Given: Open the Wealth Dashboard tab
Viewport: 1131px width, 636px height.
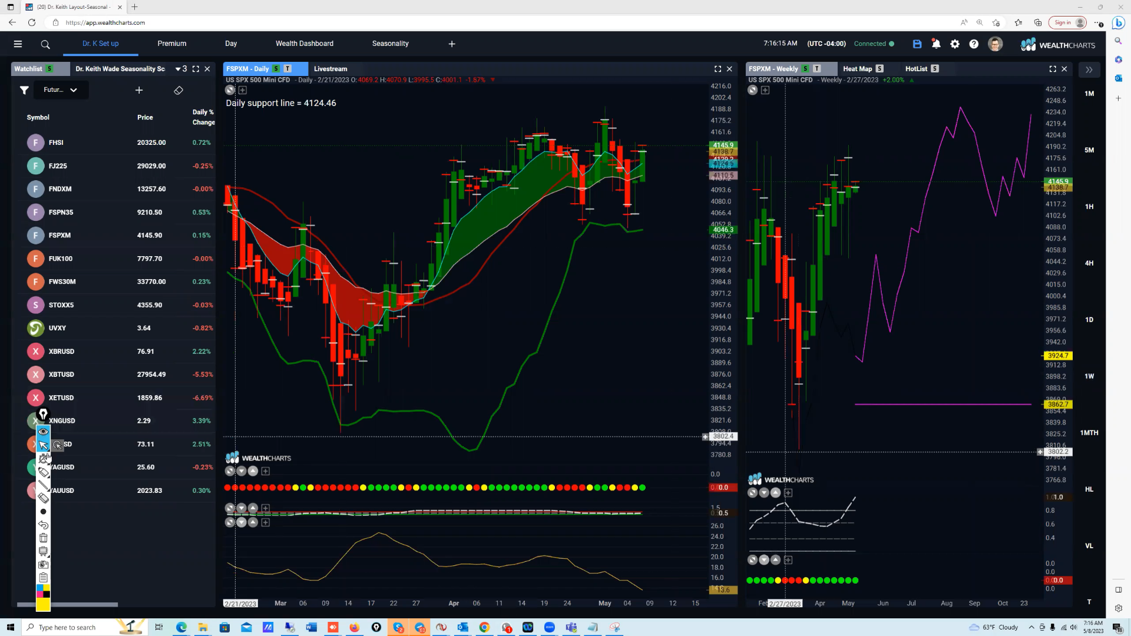Looking at the screenshot, I should pos(305,44).
